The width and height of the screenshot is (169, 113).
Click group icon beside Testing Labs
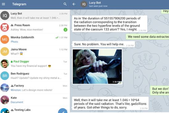coord(12,110)
